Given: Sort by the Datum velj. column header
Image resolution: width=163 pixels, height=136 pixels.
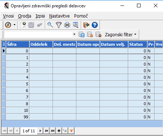Looking at the screenshot, I should pos(114,44).
